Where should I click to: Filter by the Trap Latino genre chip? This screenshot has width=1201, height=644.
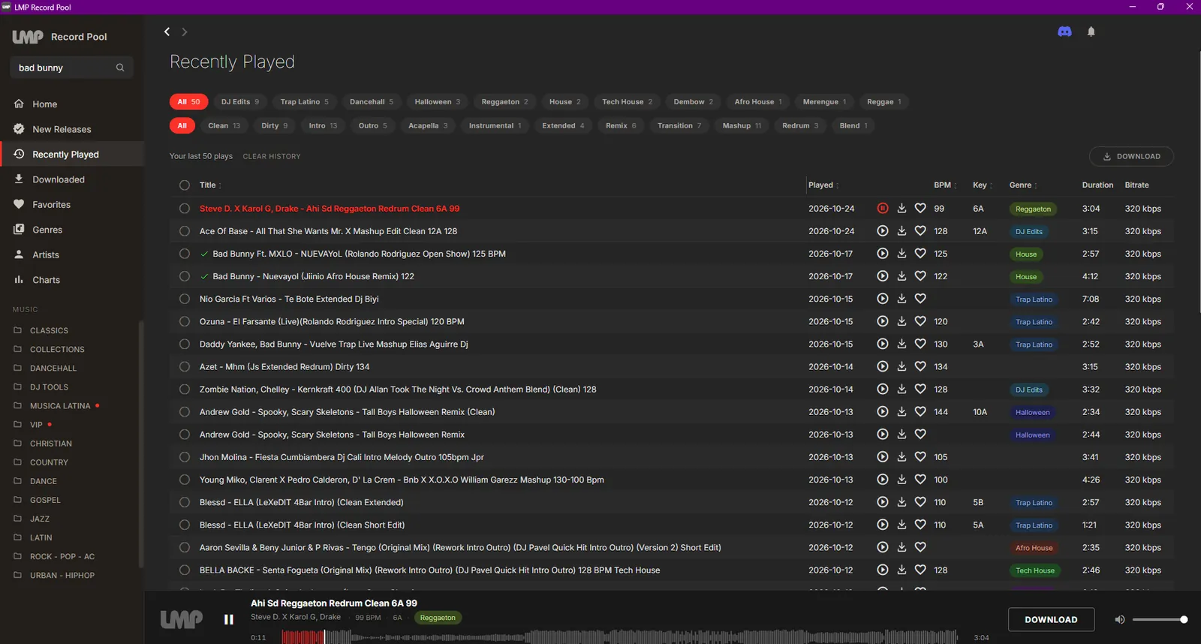click(x=304, y=101)
